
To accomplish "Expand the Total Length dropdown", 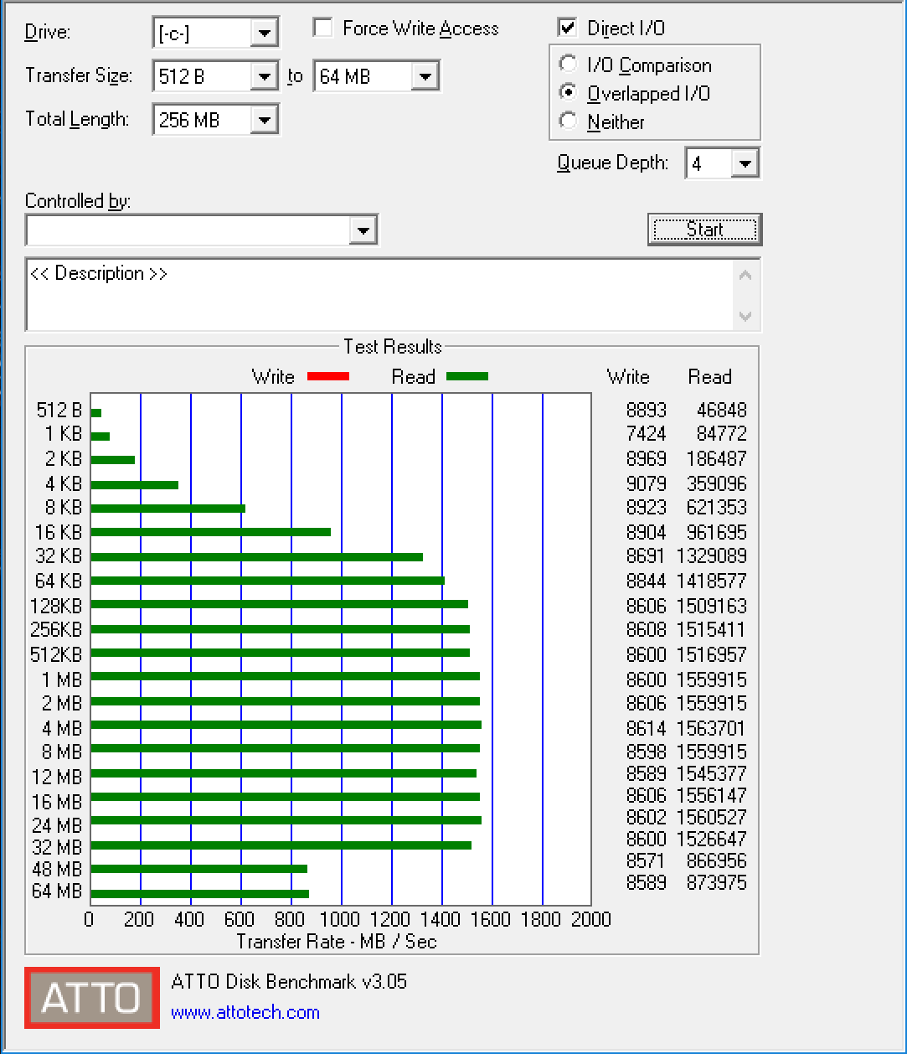I will (264, 120).
